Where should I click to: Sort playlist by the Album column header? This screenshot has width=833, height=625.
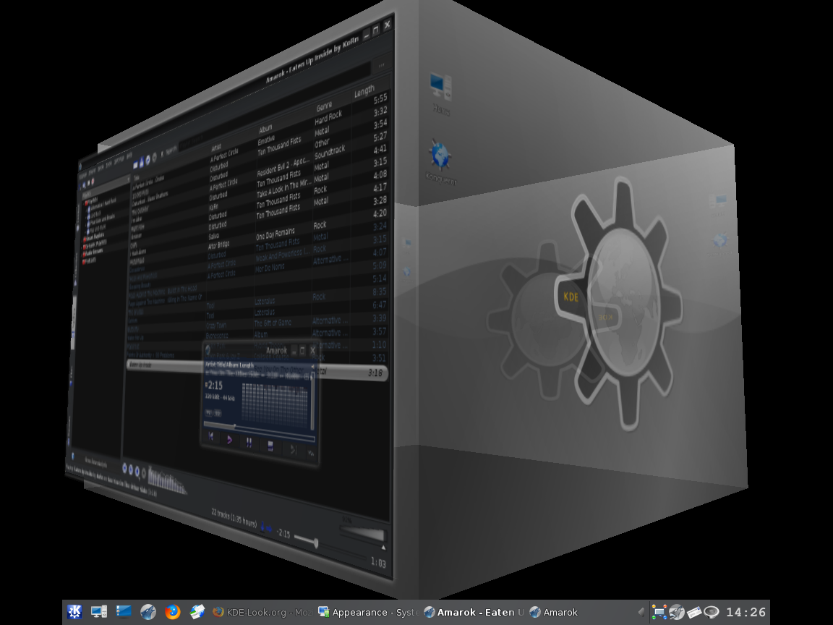[x=265, y=128]
